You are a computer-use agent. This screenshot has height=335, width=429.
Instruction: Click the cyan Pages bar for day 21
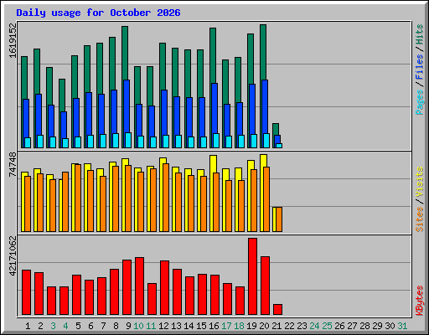(x=279, y=146)
